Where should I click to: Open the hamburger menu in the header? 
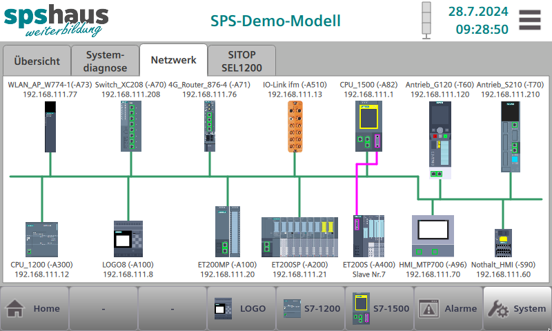coord(529,20)
